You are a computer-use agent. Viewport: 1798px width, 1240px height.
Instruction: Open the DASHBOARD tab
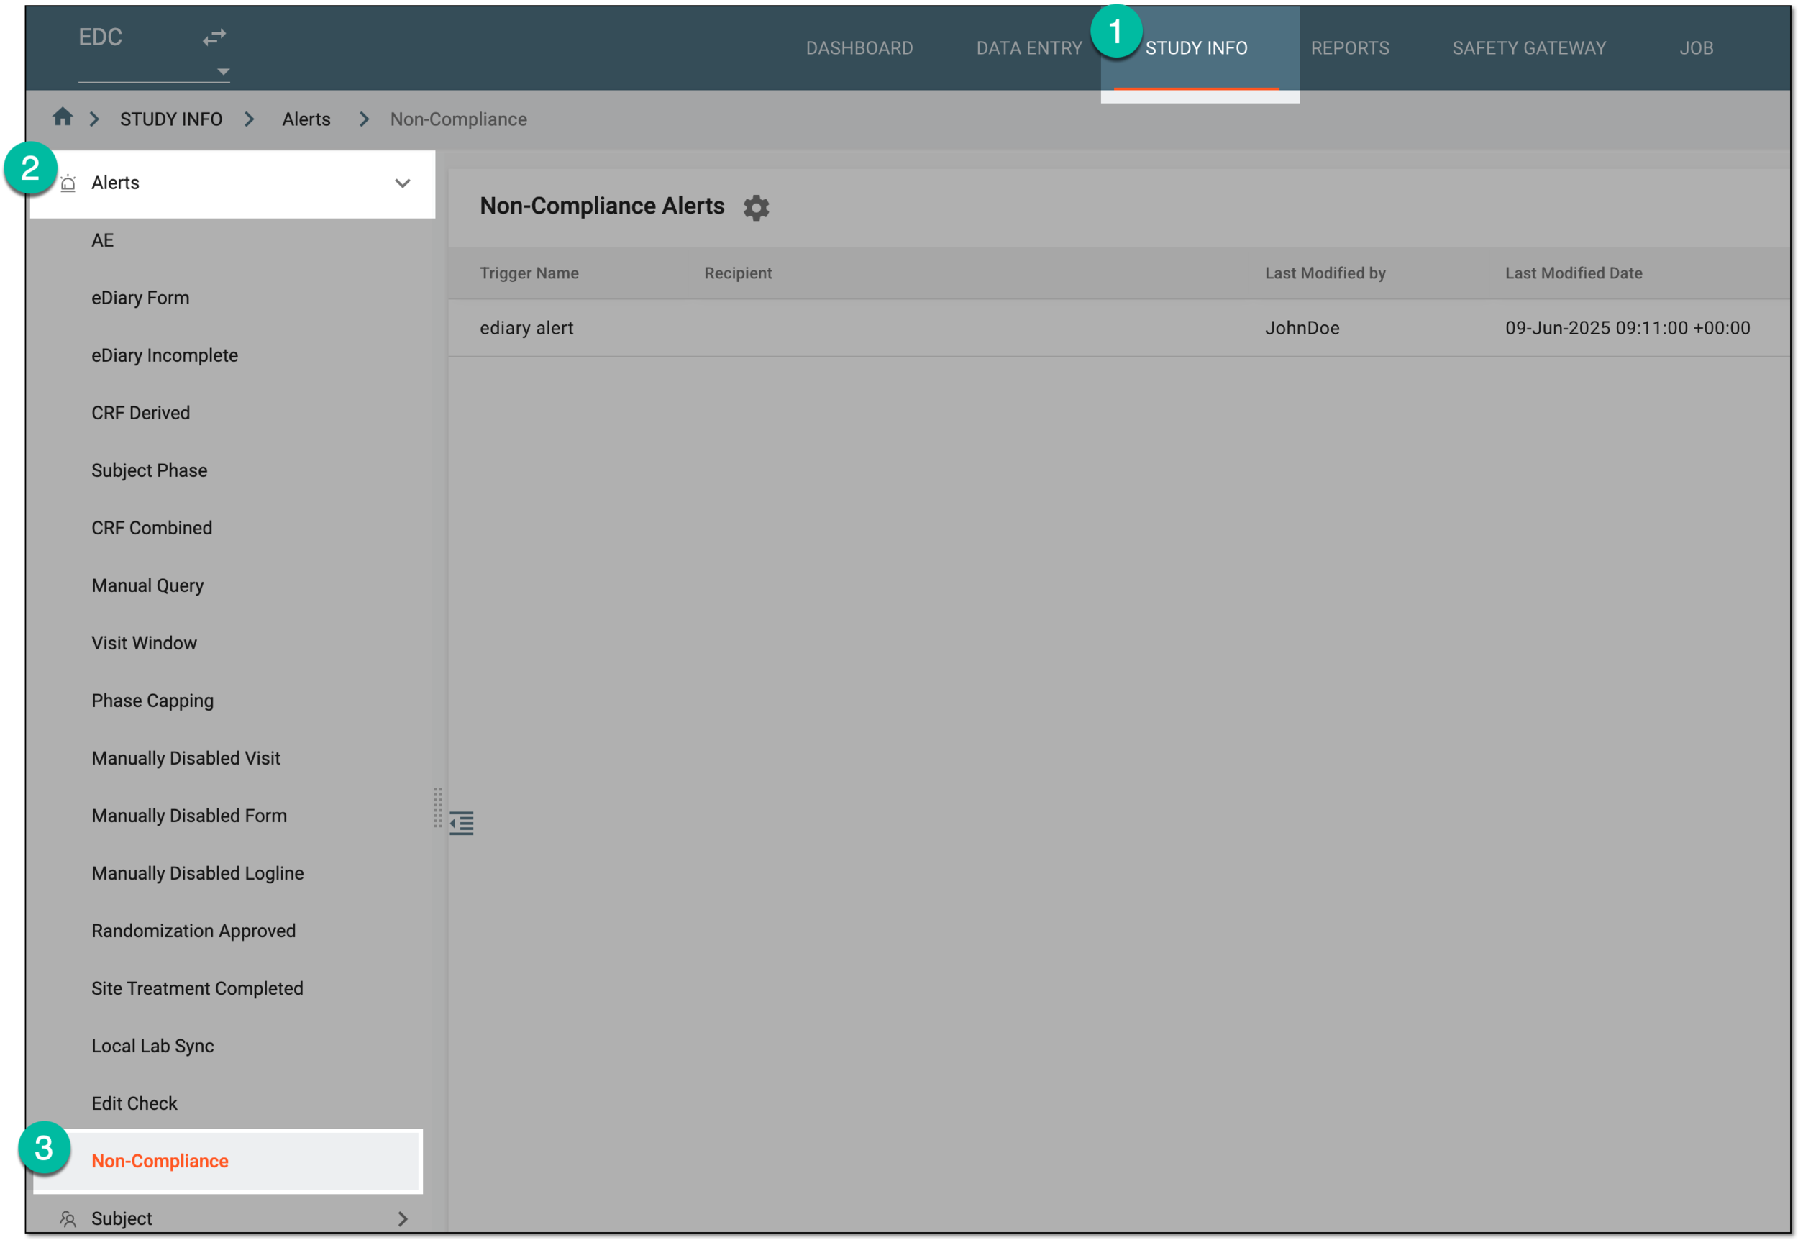tap(859, 48)
